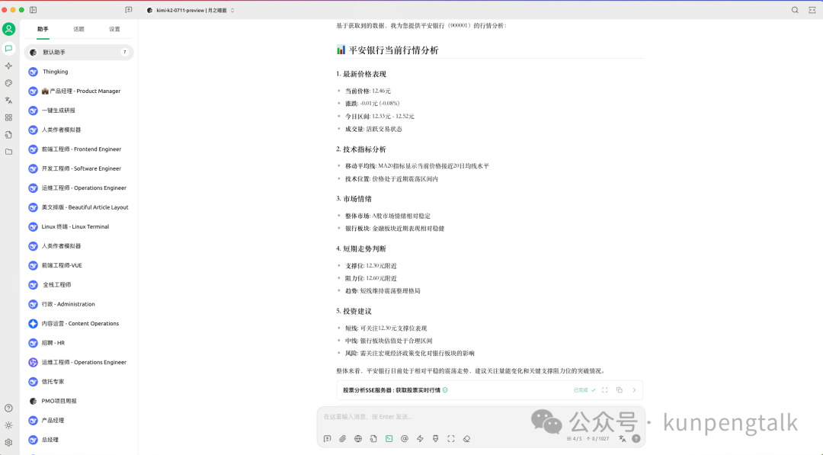The width and height of the screenshot is (823, 455).
Task: Click translate icon in input bar
Action: click(622, 439)
